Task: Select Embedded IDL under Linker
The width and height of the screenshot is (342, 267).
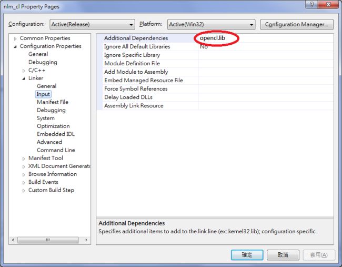Action: click(56, 134)
